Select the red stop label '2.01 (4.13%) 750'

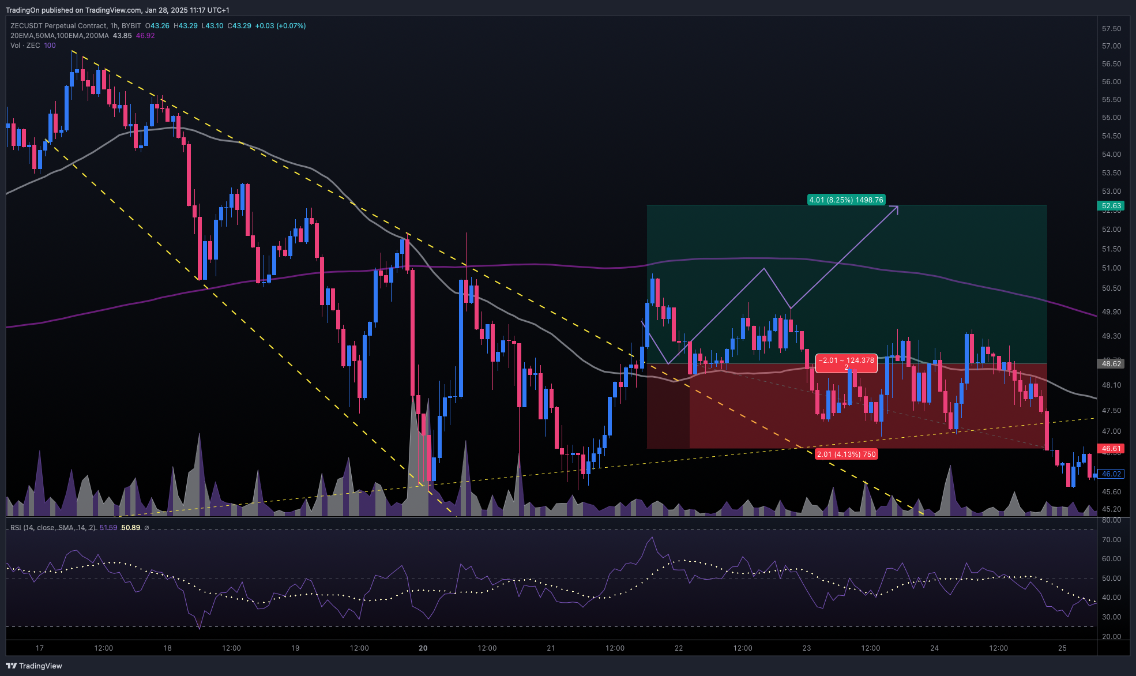(847, 454)
